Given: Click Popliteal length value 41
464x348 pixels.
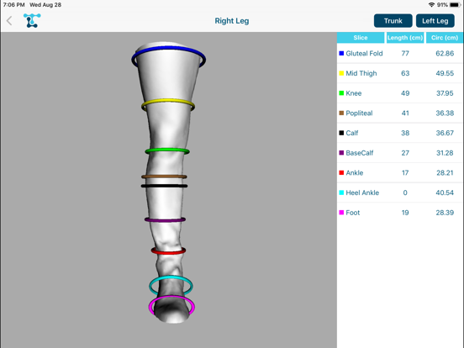Looking at the screenshot, I should click(405, 113).
